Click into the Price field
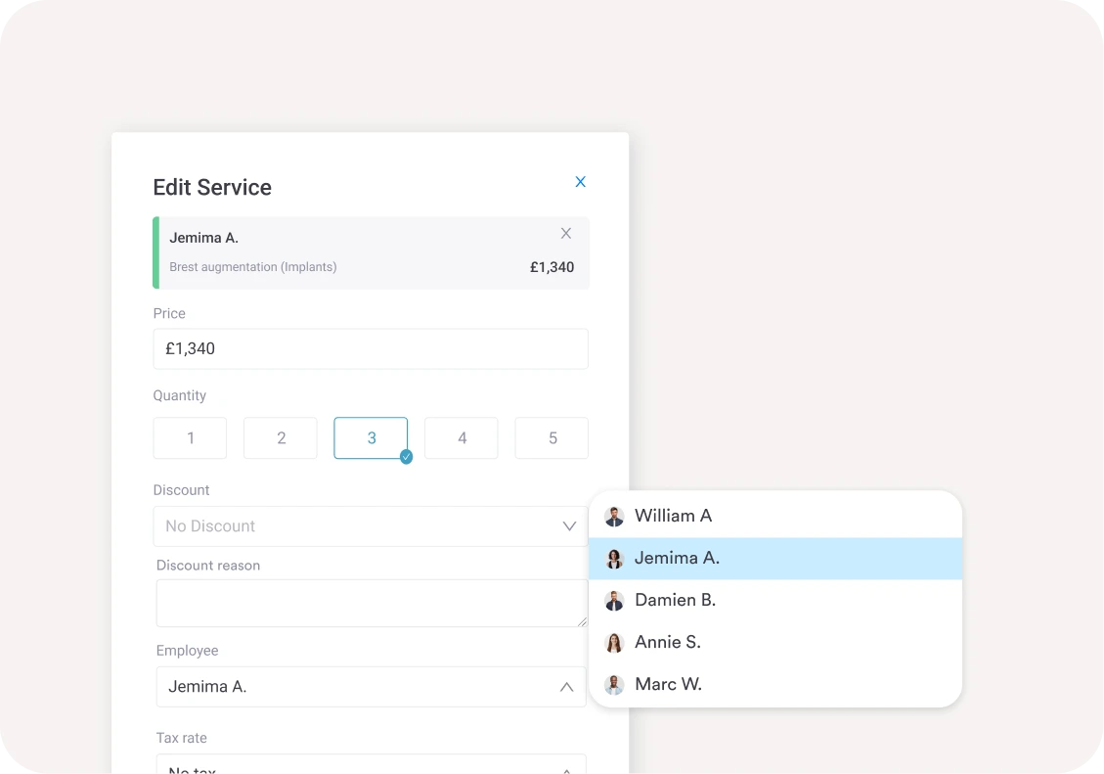This screenshot has width=1104, height=774. click(371, 349)
